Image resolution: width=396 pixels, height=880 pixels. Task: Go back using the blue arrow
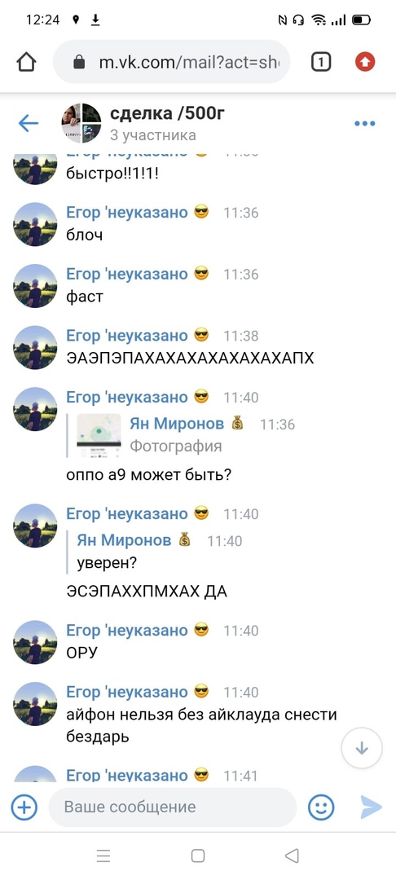click(29, 124)
